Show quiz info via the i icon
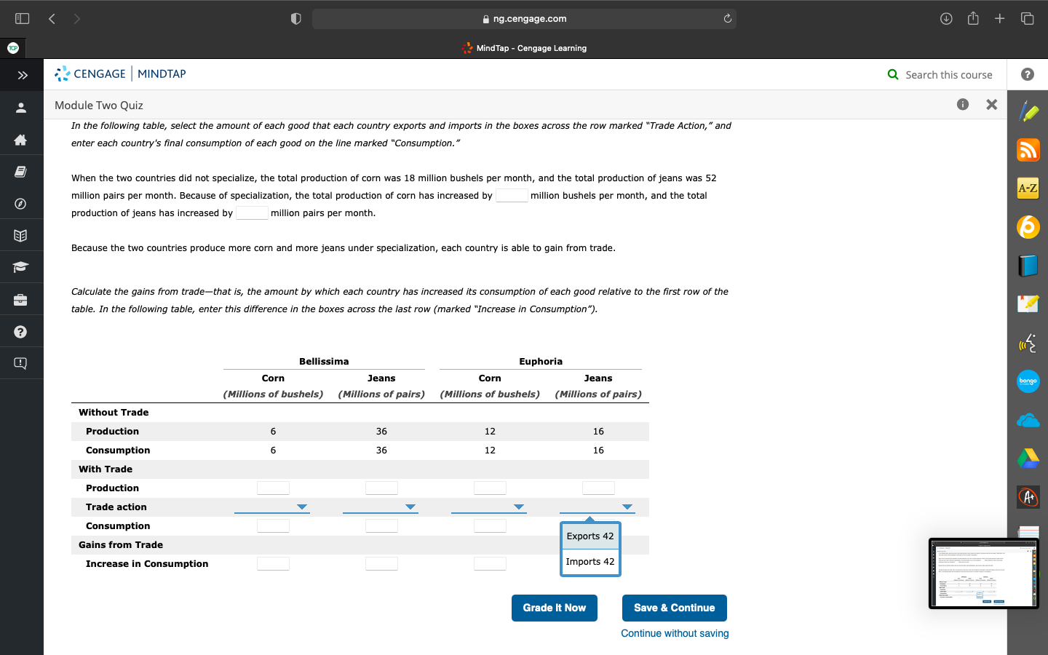Screen dimensions: 1048x655 pos(963,104)
